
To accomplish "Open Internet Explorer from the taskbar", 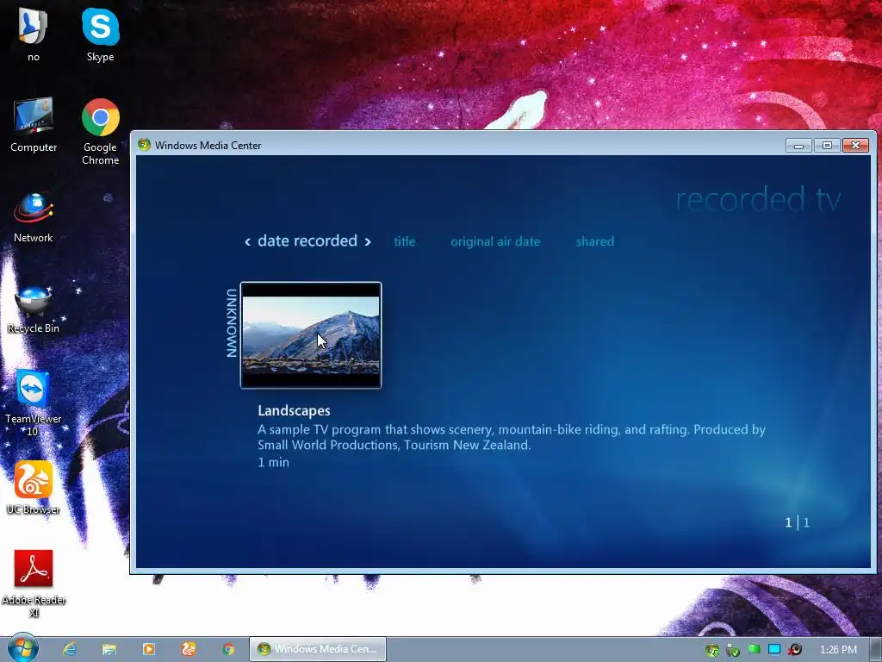I will [70, 649].
